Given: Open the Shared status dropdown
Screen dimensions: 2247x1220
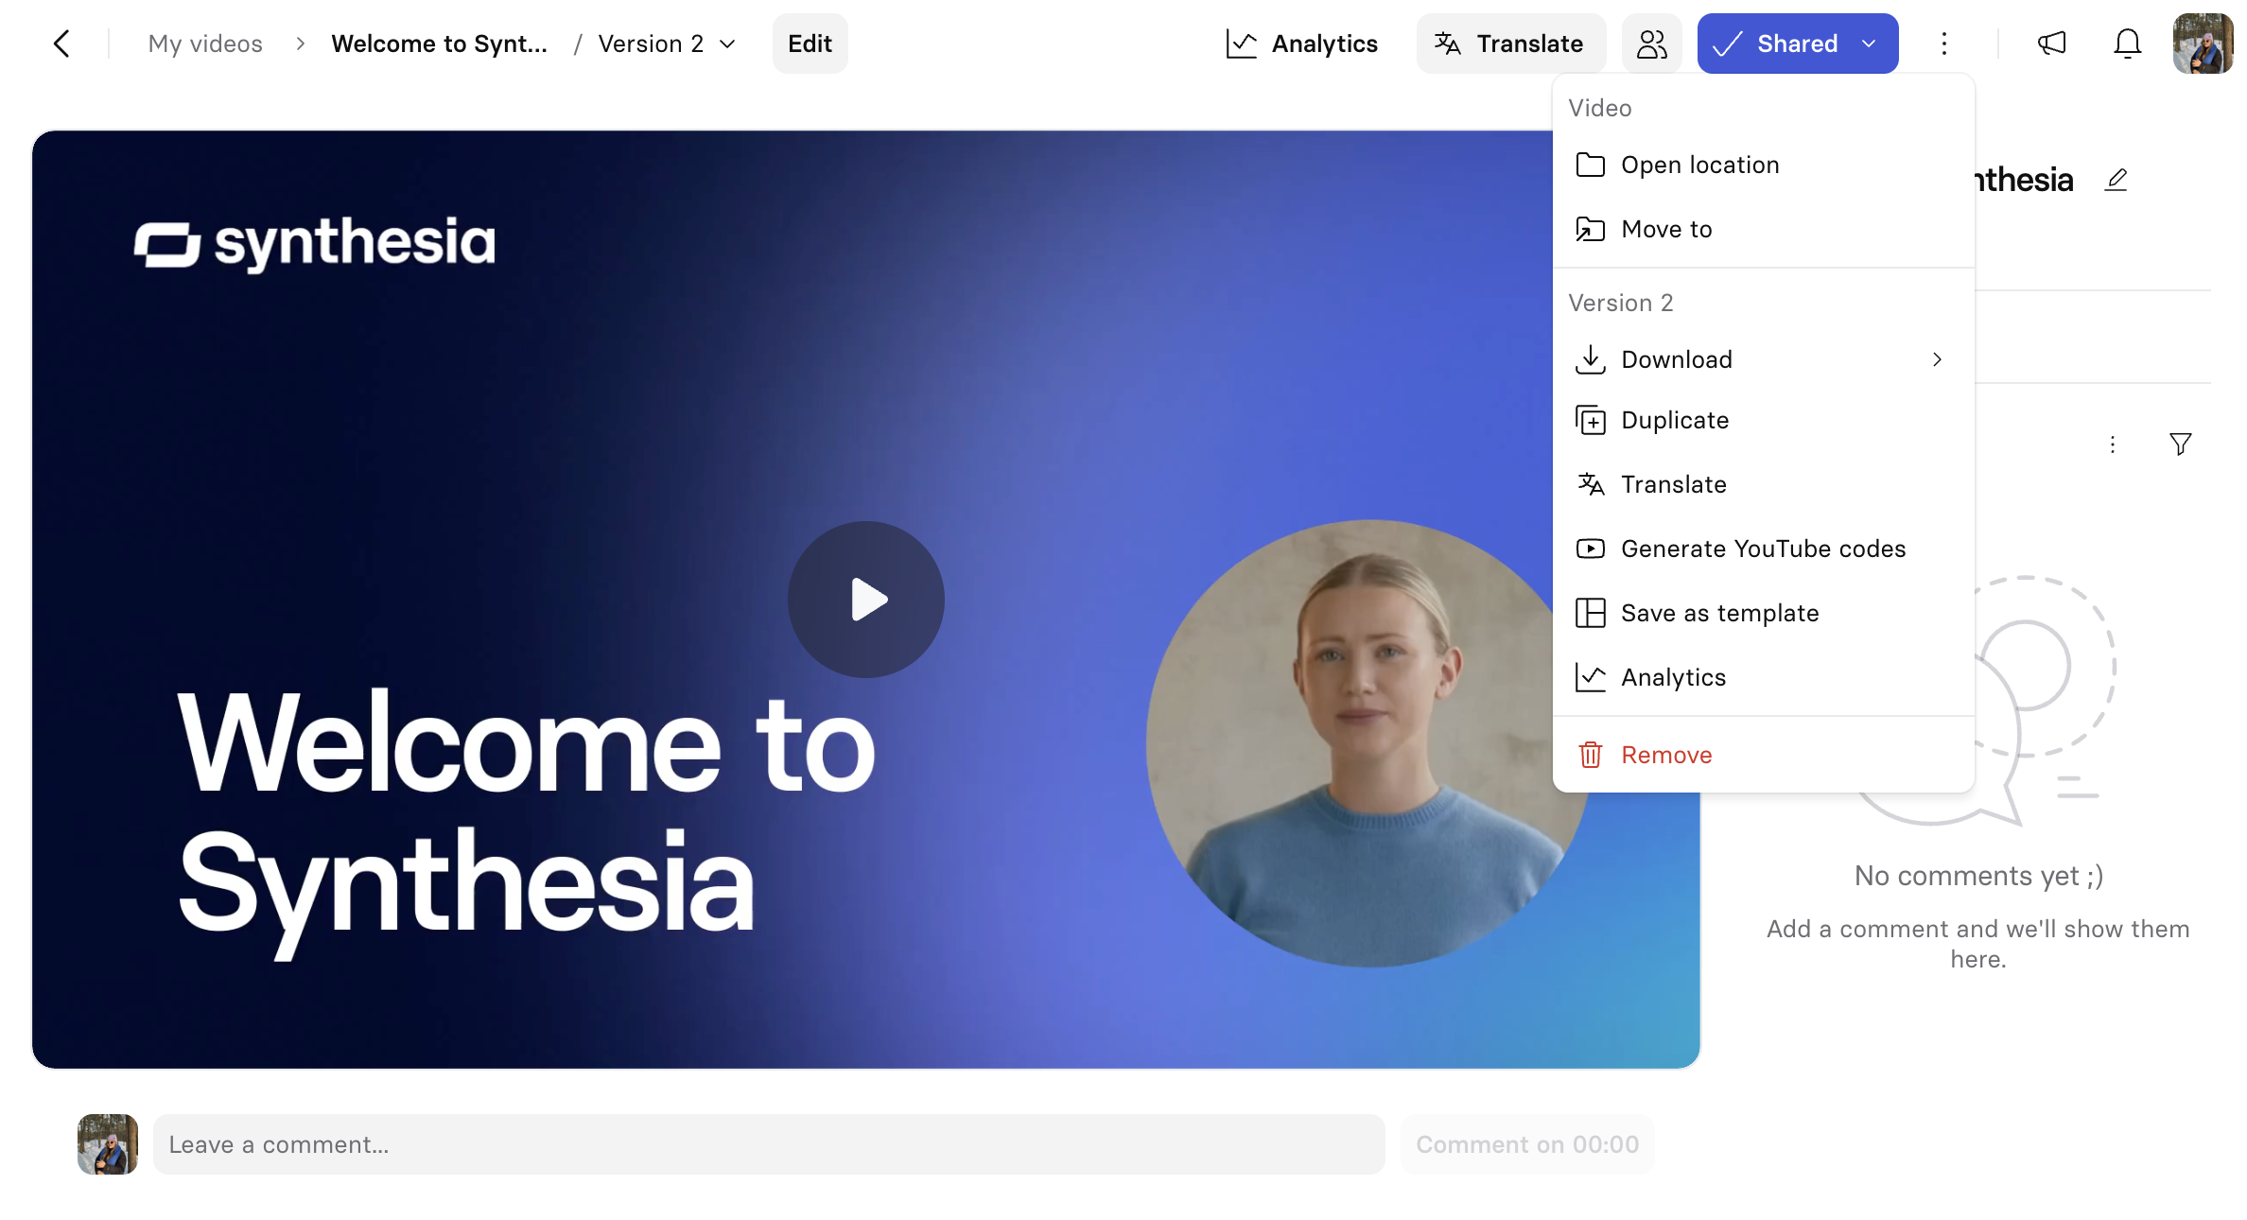Looking at the screenshot, I should coord(1869,44).
